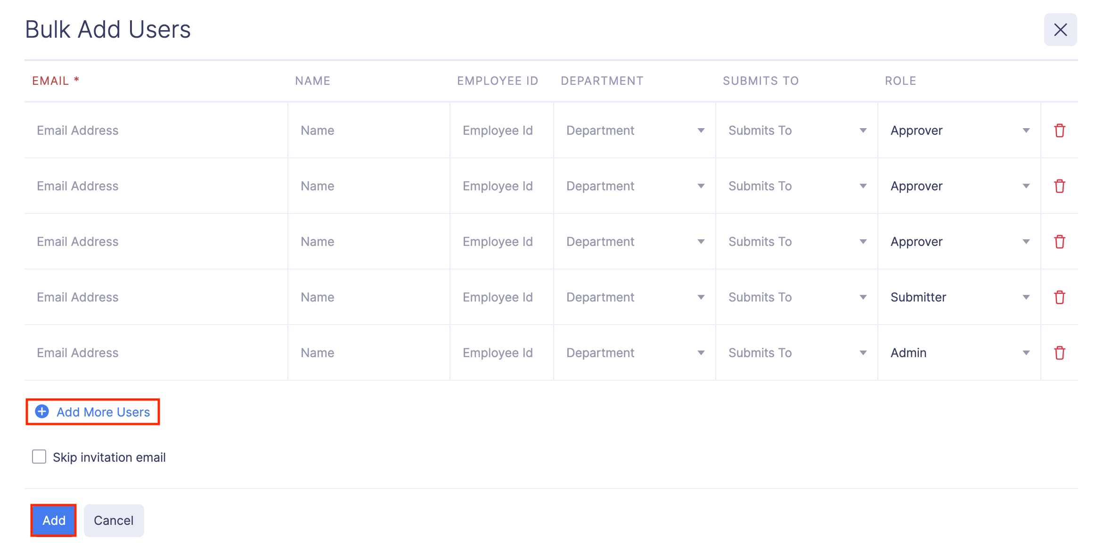The width and height of the screenshot is (1096, 555).
Task: Toggle the Skip invitation email checkbox
Action: tap(39, 456)
